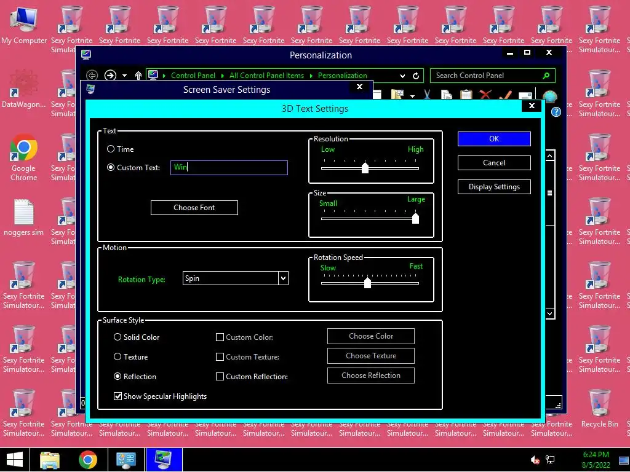
Task: Click back arrow in Personalization window
Action: click(92, 75)
